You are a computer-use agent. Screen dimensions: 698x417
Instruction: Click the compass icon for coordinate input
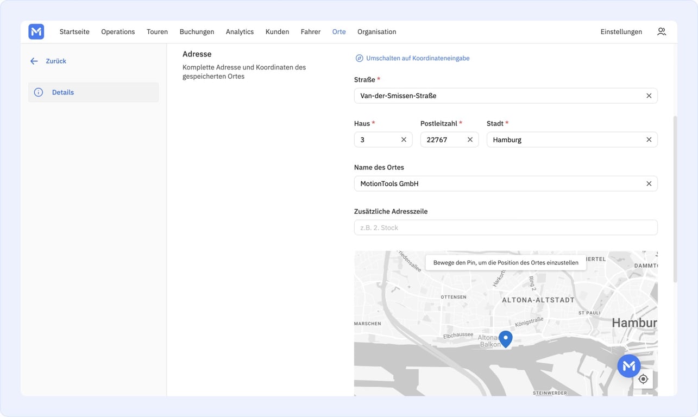(359, 58)
